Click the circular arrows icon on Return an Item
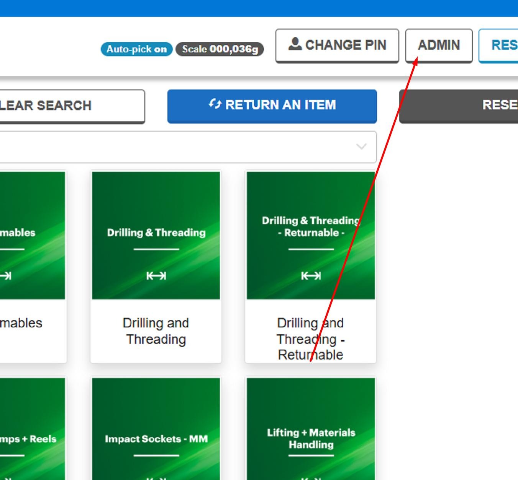The width and height of the screenshot is (518, 480). coord(215,104)
